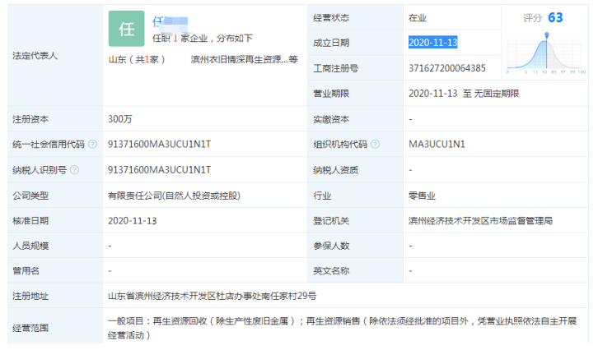
Task: Click the 核准日期 value 2020-11-13
Action: coord(133,221)
